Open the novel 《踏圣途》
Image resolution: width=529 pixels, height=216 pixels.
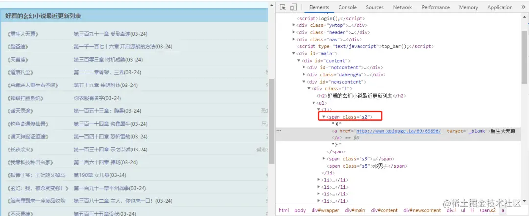(x=18, y=47)
